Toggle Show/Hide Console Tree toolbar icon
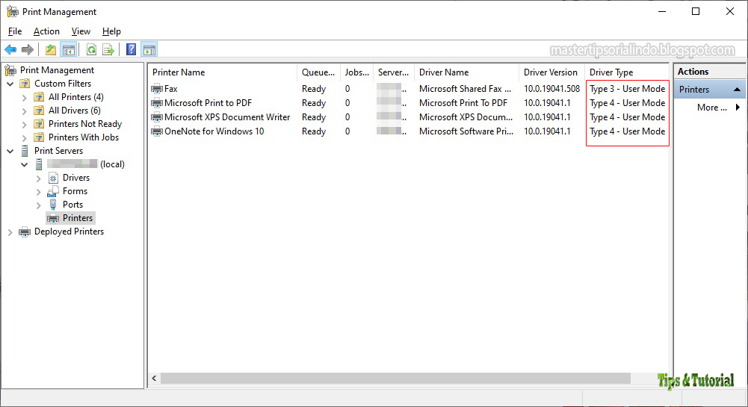 point(69,49)
